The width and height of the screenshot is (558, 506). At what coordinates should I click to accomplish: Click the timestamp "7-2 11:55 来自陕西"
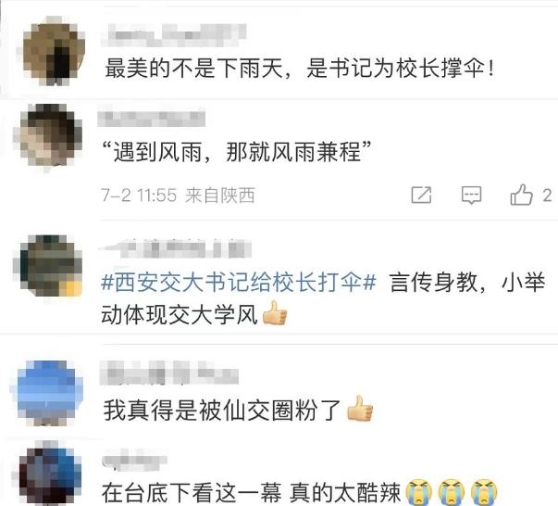178,196
